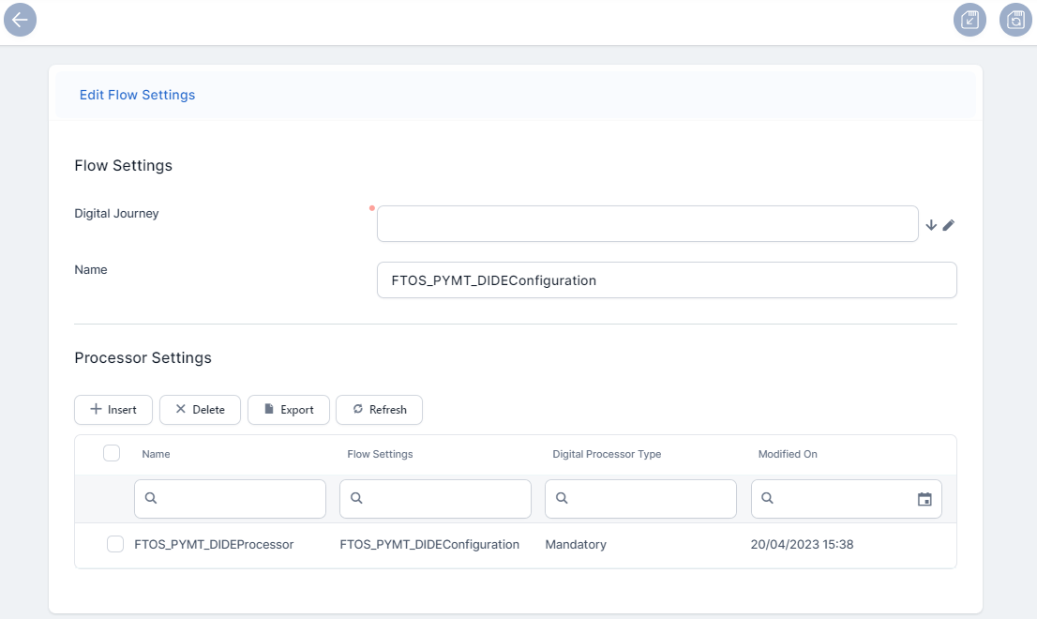Image resolution: width=1037 pixels, height=619 pixels.
Task: Click the pencil edit icon beside Digital Journey
Action: click(948, 225)
